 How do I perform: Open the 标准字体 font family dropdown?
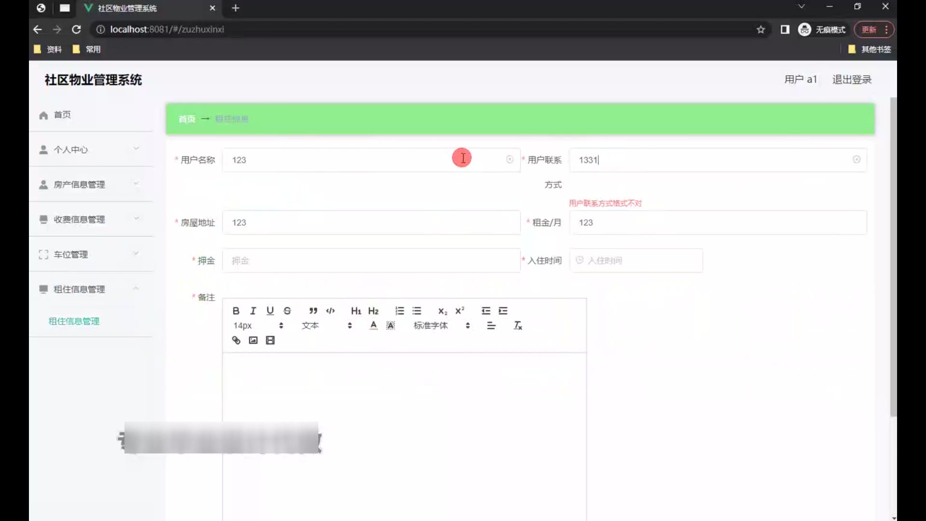pyautogui.click(x=441, y=326)
